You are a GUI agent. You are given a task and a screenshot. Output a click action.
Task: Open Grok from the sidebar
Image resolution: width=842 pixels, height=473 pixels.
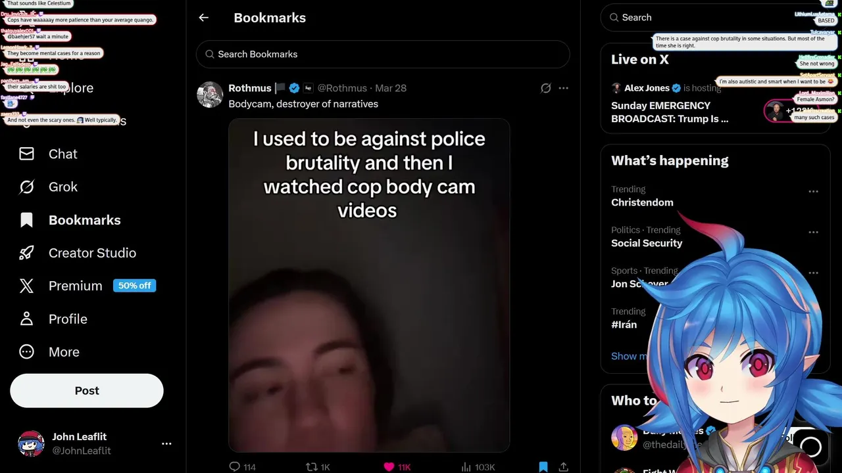[63, 187]
